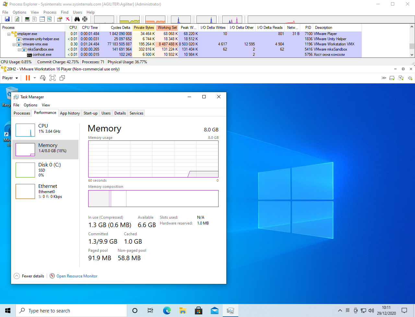Image resolution: width=415 pixels, height=317 pixels.
Task: Click the hard disk device icon in VMware
Action: point(392,78)
